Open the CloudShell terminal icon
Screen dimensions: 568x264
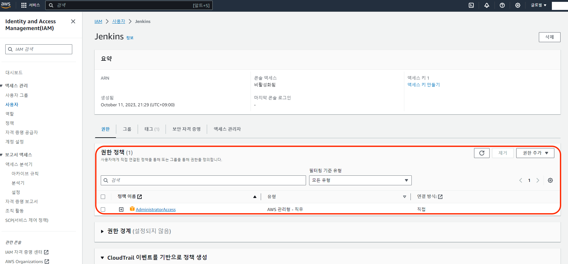[471, 5]
